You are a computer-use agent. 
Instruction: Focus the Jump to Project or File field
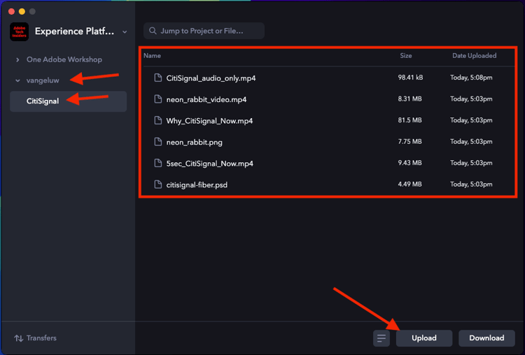(x=210, y=31)
